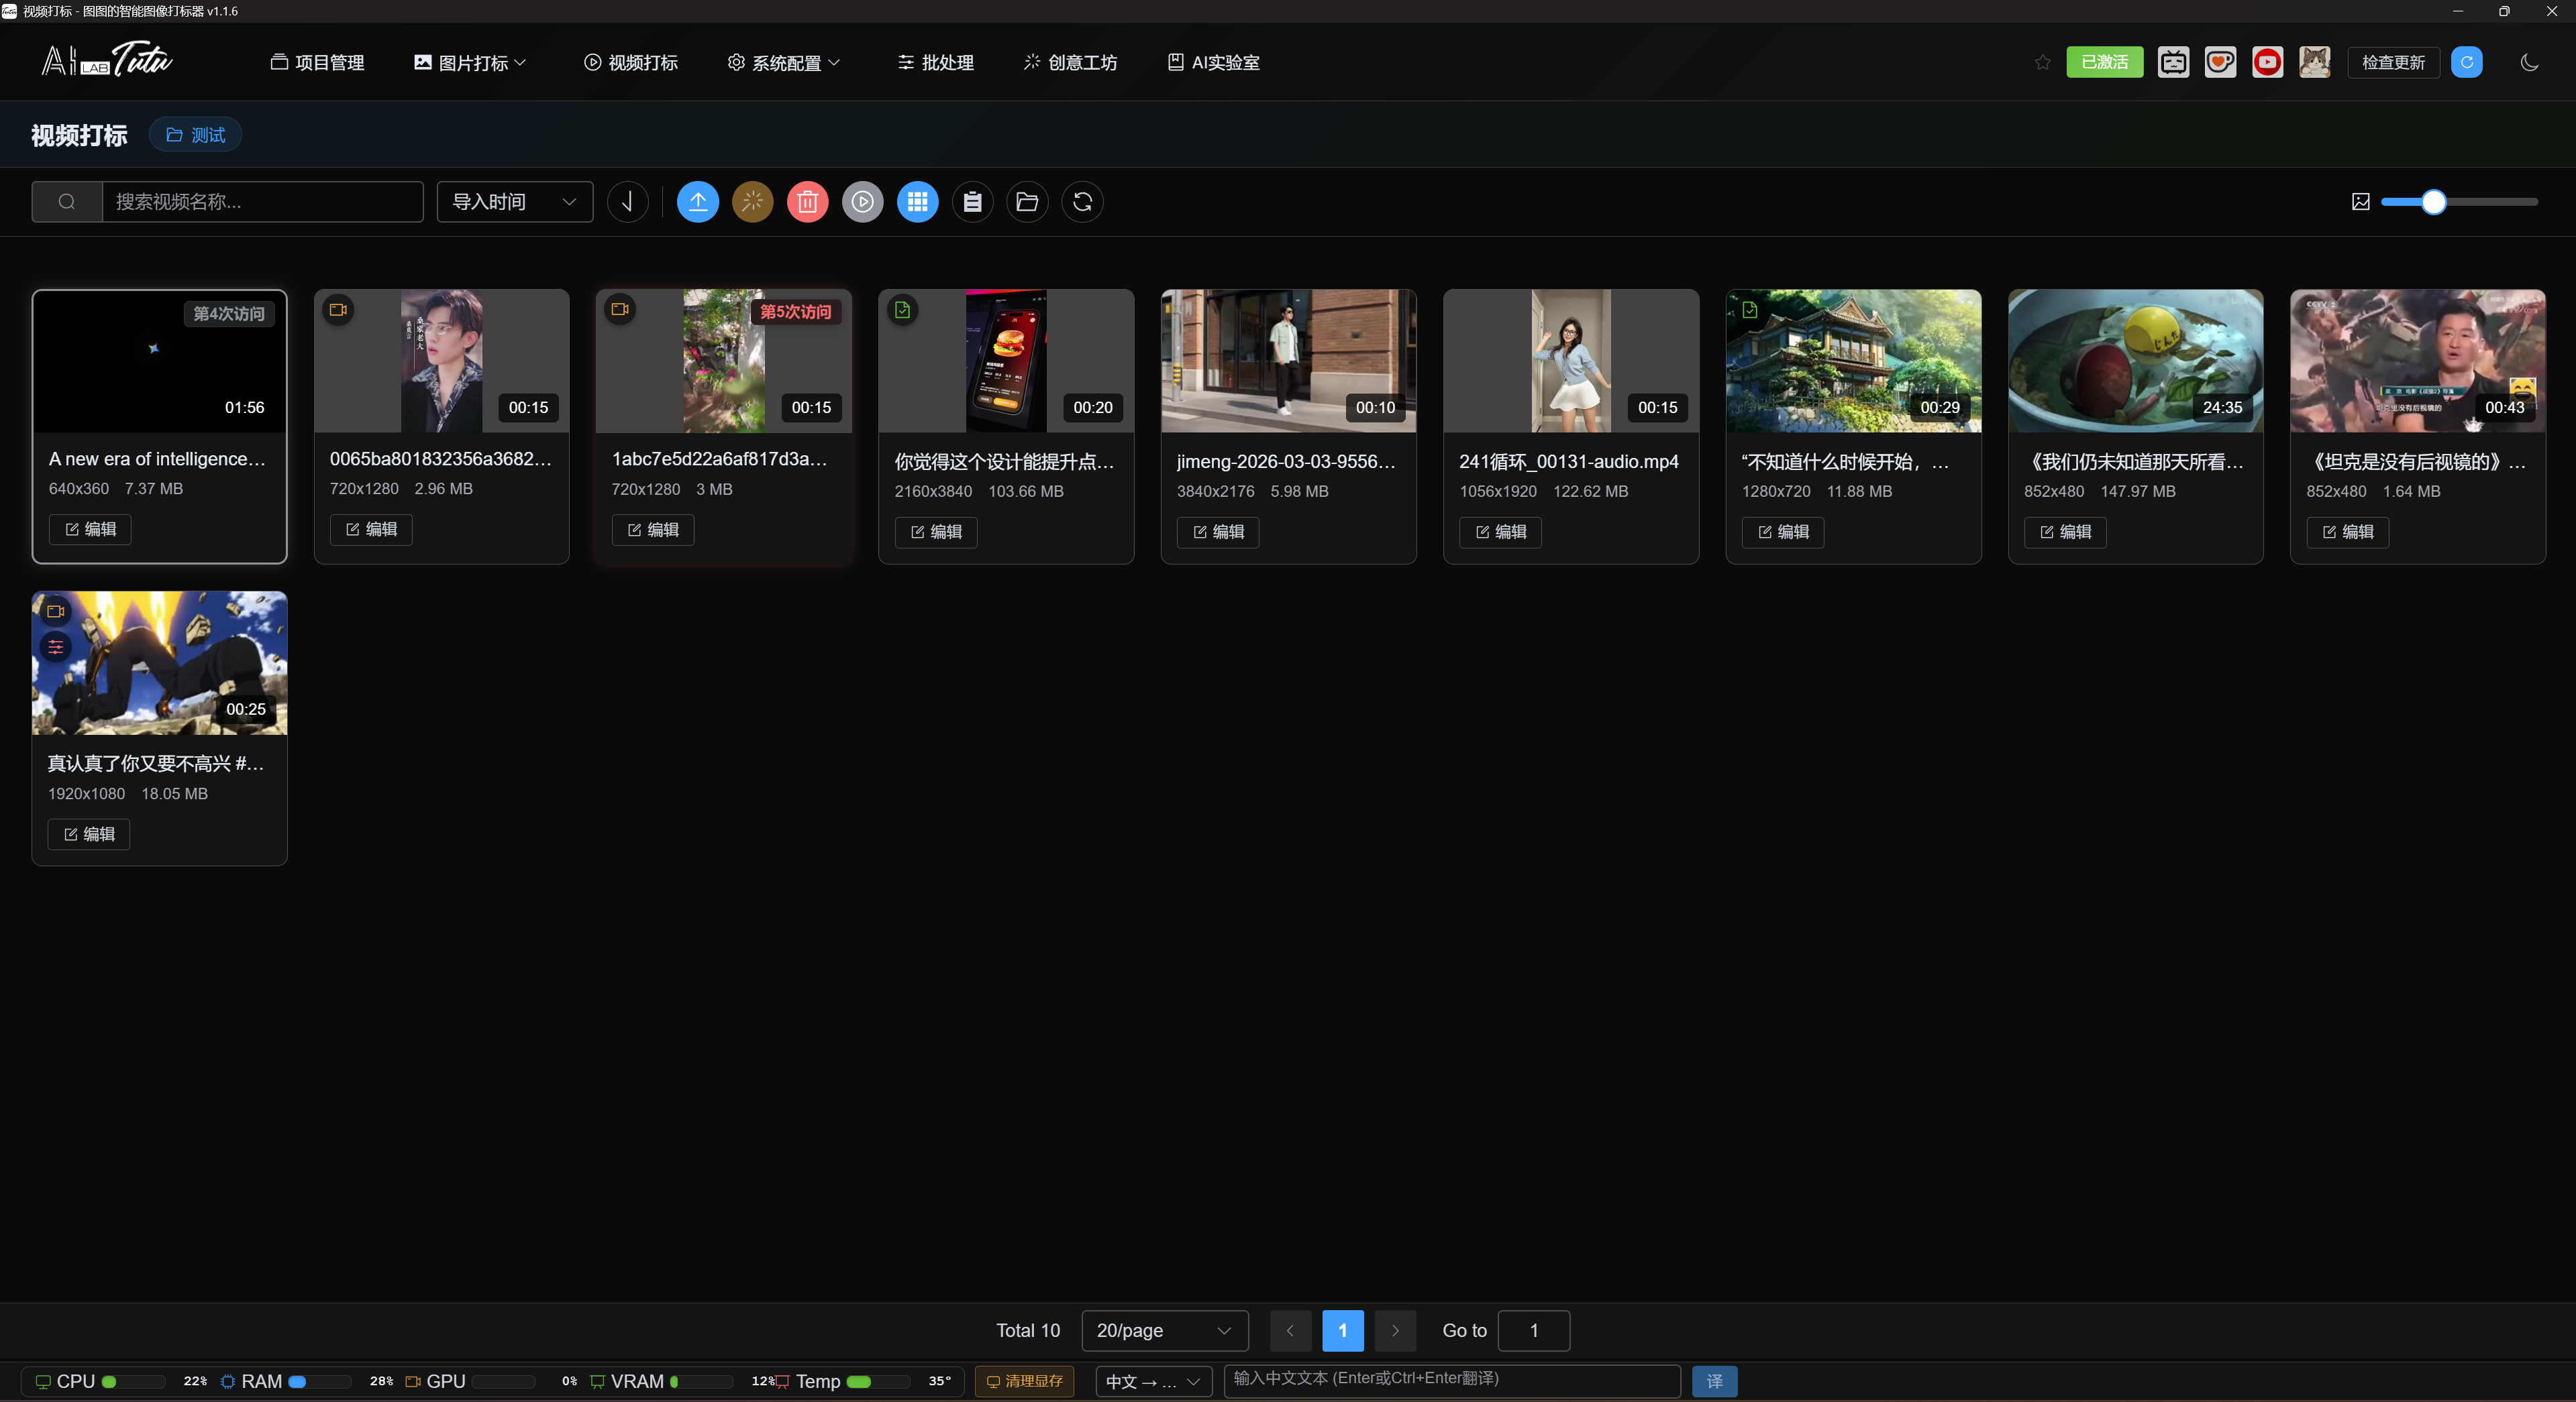Open the AI实验室 menu item

pyautogui.click(x=1213, y=62)
